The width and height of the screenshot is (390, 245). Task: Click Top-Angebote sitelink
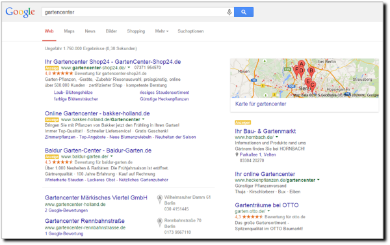point(92,137)
